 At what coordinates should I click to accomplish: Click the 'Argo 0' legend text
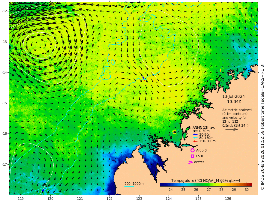pyautogui.click(x=201, y=150)
